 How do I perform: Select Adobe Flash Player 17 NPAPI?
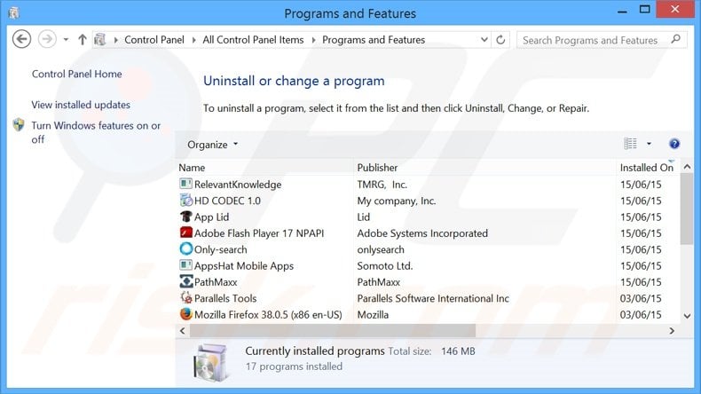(x=259, y=233)
